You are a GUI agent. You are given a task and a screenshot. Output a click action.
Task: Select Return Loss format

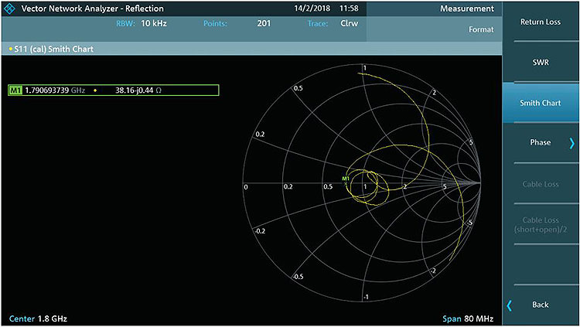pyautogui.click(x=541, y=22)
